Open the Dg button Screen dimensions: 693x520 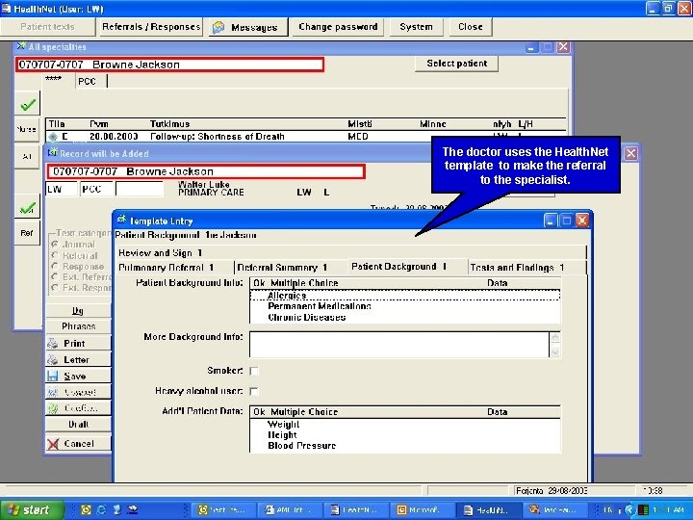coord(78,310)
